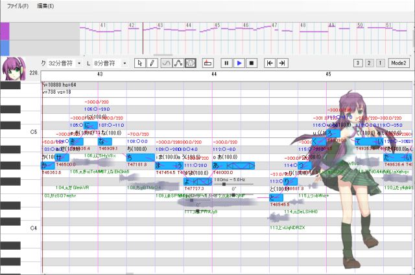This screenshot has height=275, width=415.
Task: Click measure 47 in the overview timeline
Action: 274,25
